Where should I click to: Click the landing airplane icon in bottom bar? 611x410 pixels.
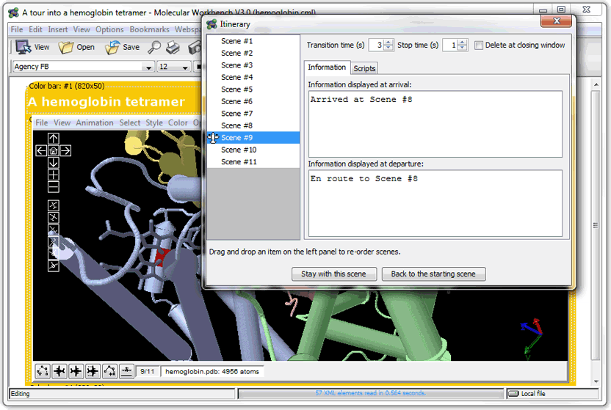point(126,371)
